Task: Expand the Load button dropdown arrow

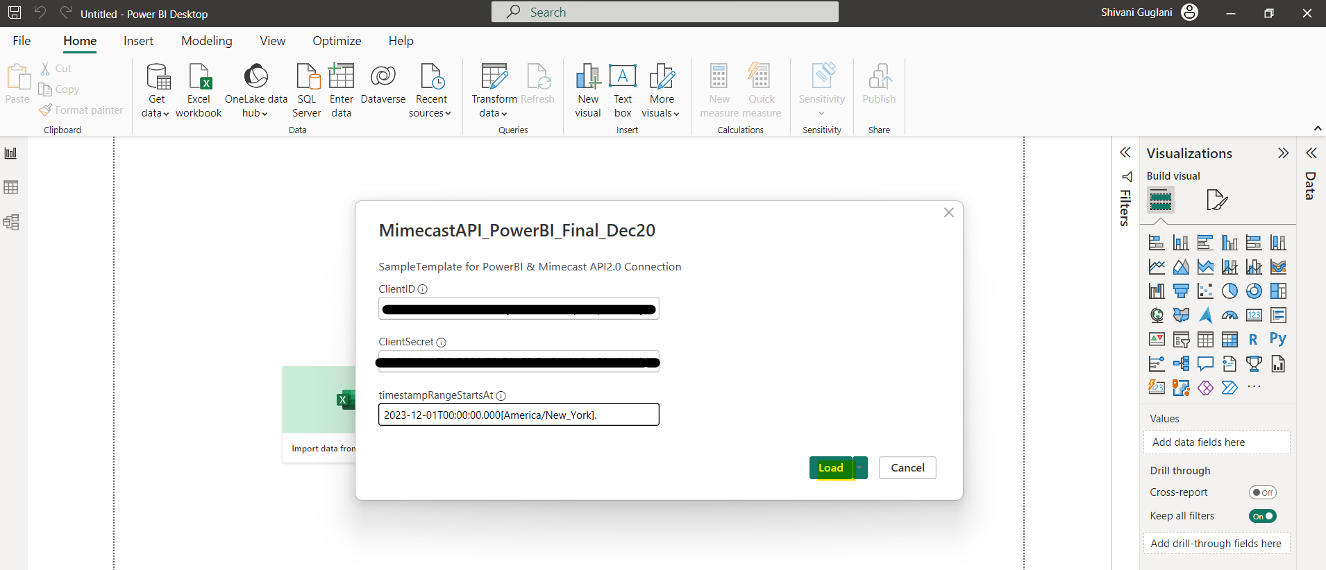Action: click(x=860, y=468)
